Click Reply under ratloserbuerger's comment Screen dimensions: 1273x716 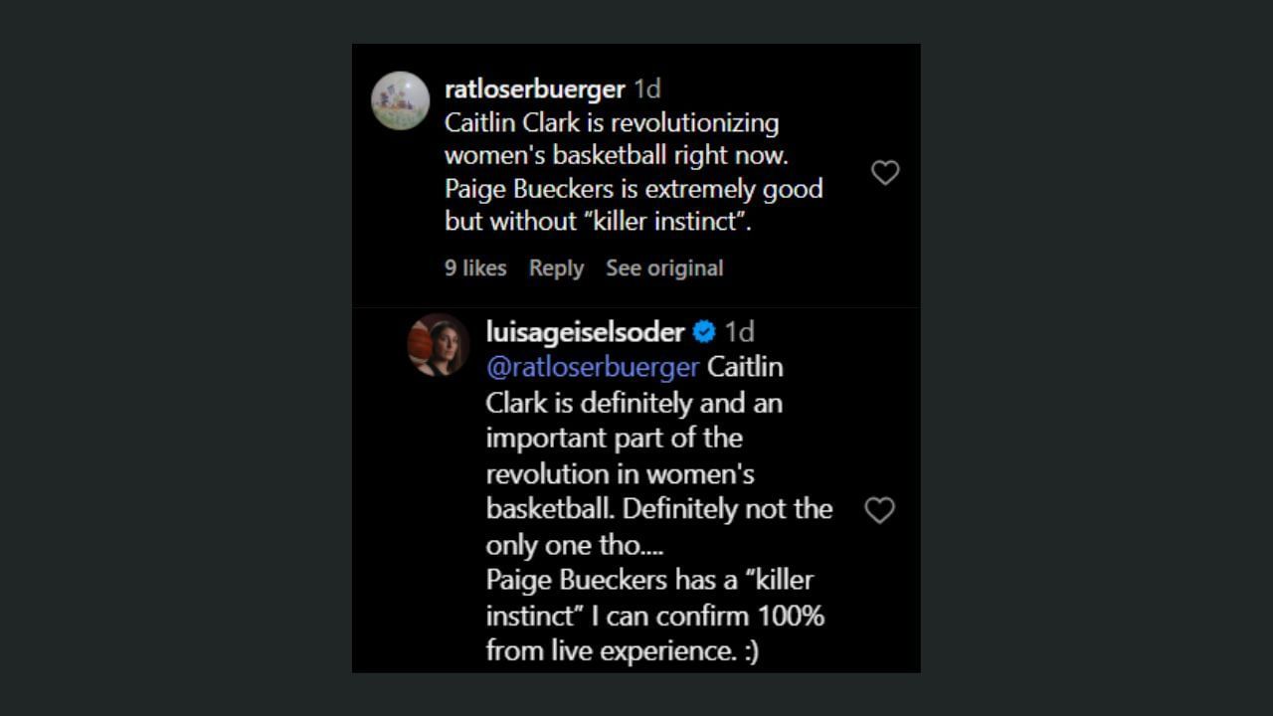556,268
